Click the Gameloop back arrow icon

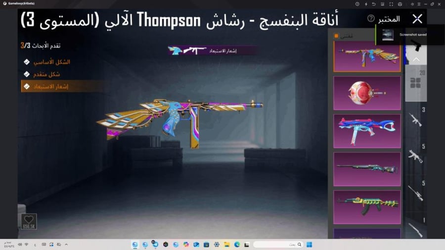374,4
